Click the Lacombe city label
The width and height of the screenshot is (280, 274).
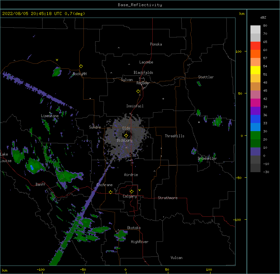point(146,62)
